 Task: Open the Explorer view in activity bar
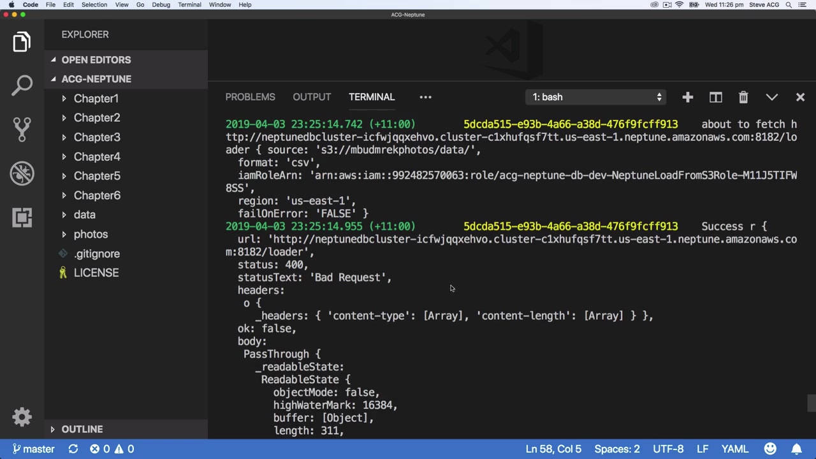22,42
